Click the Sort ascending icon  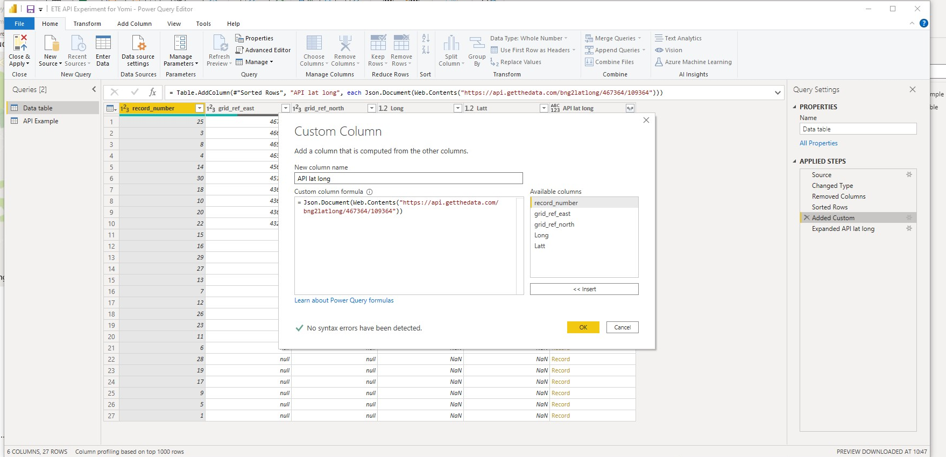click(x=426, y=38)
